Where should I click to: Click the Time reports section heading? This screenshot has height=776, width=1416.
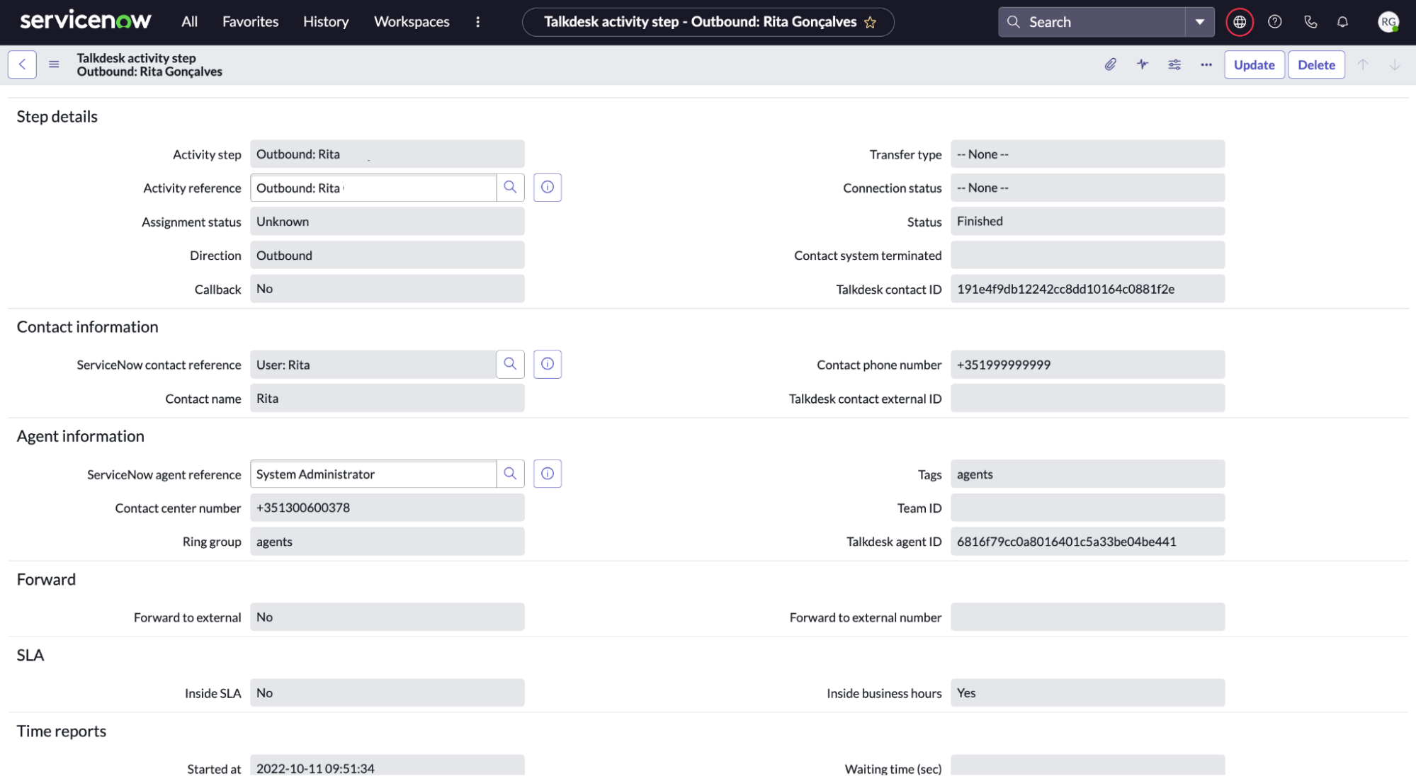pyautogui.click(x=62, y=731)
